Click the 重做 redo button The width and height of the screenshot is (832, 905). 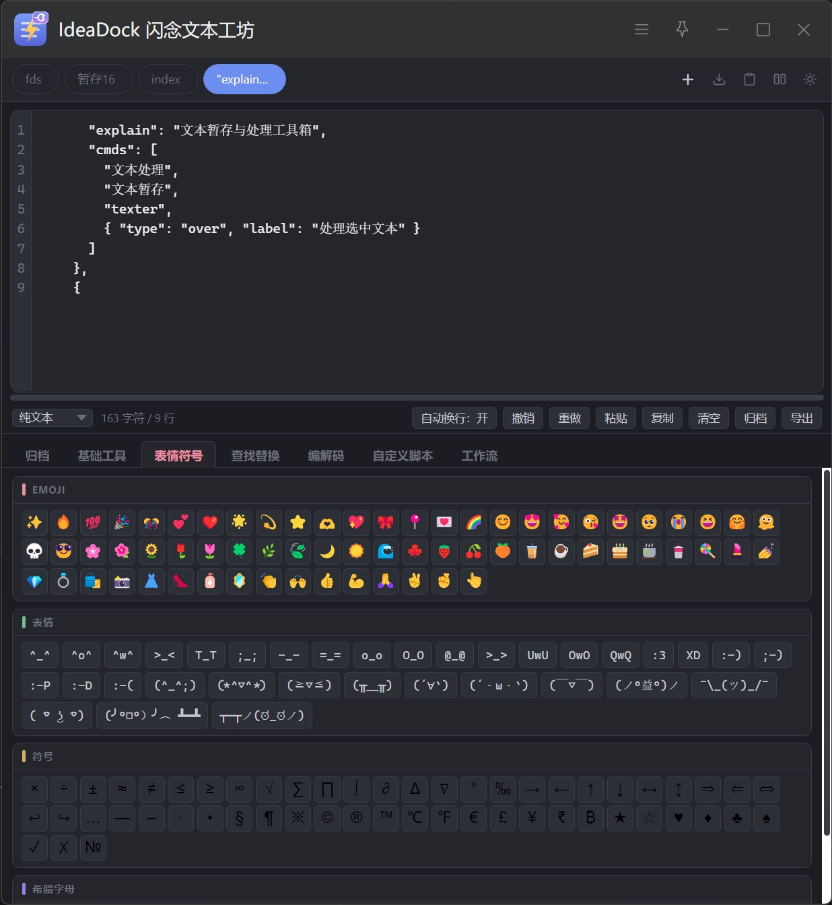click(x=569, y=418)
